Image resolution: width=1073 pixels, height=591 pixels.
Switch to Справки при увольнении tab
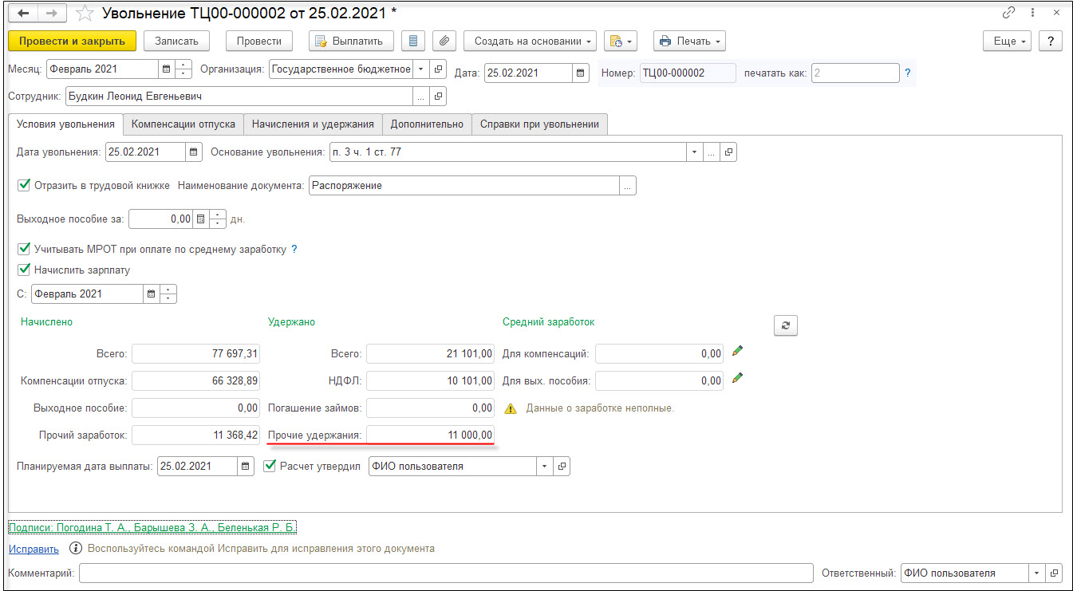point(540,124)
